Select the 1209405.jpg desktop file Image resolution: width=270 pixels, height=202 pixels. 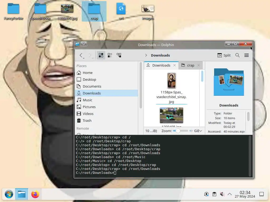pos(67,12)
